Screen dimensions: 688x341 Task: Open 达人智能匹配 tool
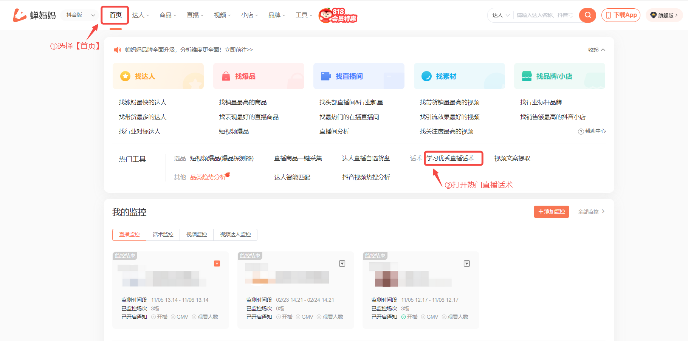coord(292,177)
